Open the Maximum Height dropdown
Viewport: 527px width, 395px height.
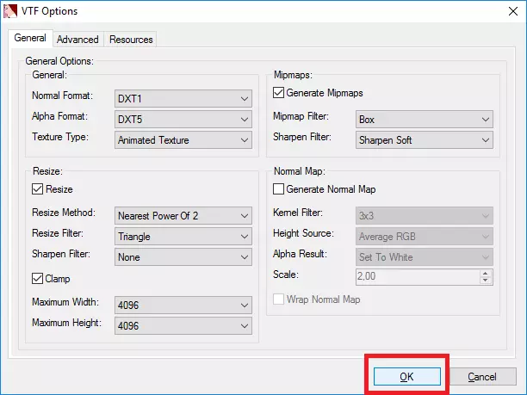tap(183, 326)
